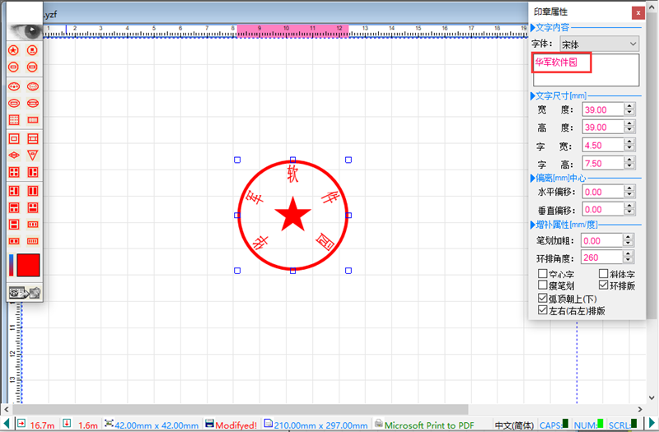Toggle the 斜体字 italic checkbox
Image resolution: width=659 pixels, height=432 pixels.
coord(603,274)
